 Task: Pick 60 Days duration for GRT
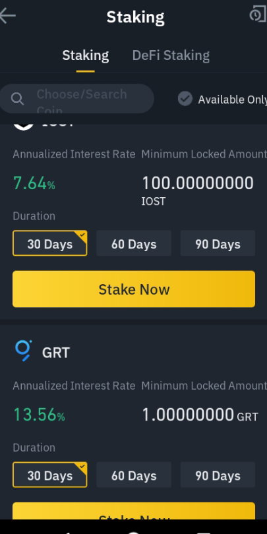click(x=134, y=475)
